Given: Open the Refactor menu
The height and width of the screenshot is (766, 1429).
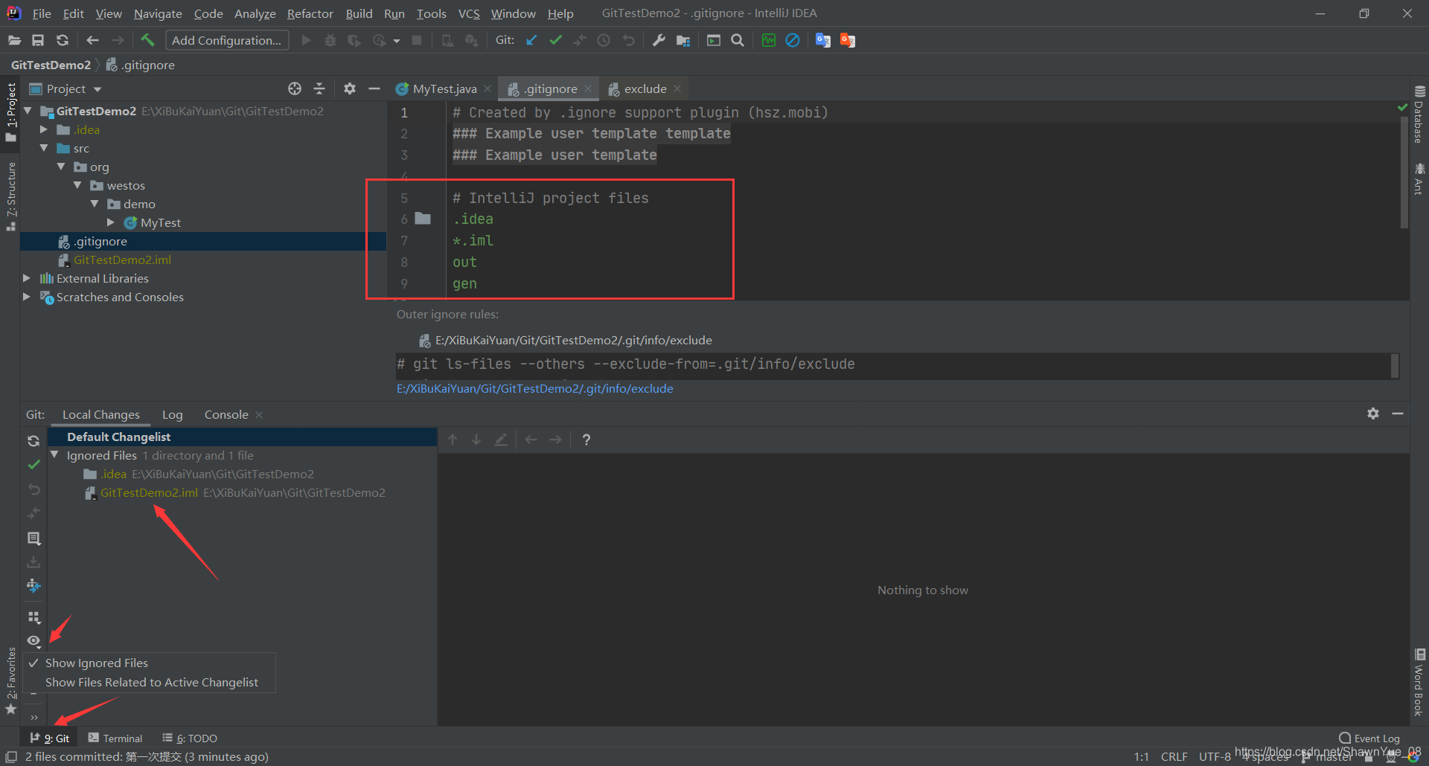Looking at the screenshot, I should tap(310, 13).
